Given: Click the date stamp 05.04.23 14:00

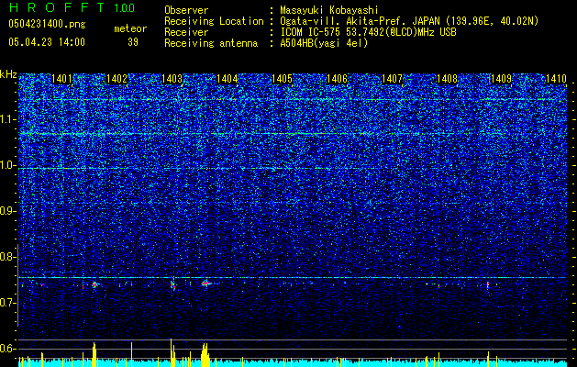Looking at the screenshot, I should click(47, 42).
